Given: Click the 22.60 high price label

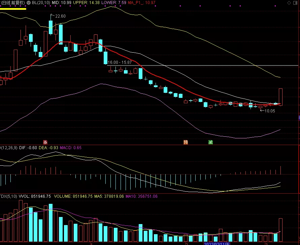Looking at the screenshot, I should (60, 16).
